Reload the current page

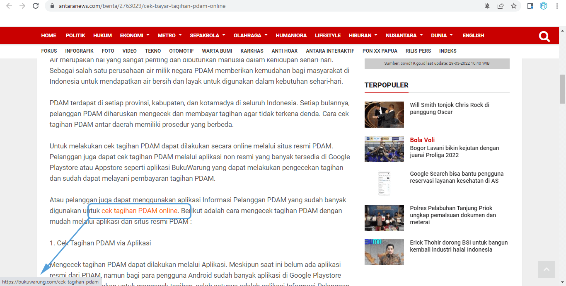click(x=36, y=6)
